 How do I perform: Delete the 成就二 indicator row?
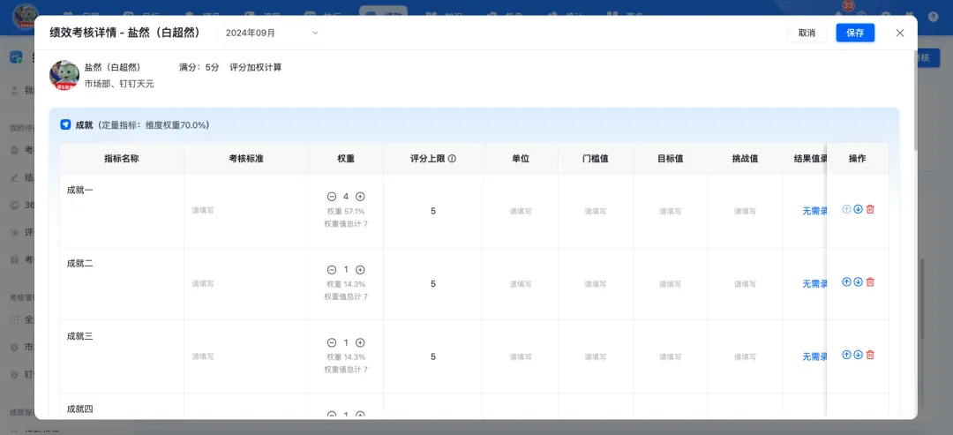[870, 281]
